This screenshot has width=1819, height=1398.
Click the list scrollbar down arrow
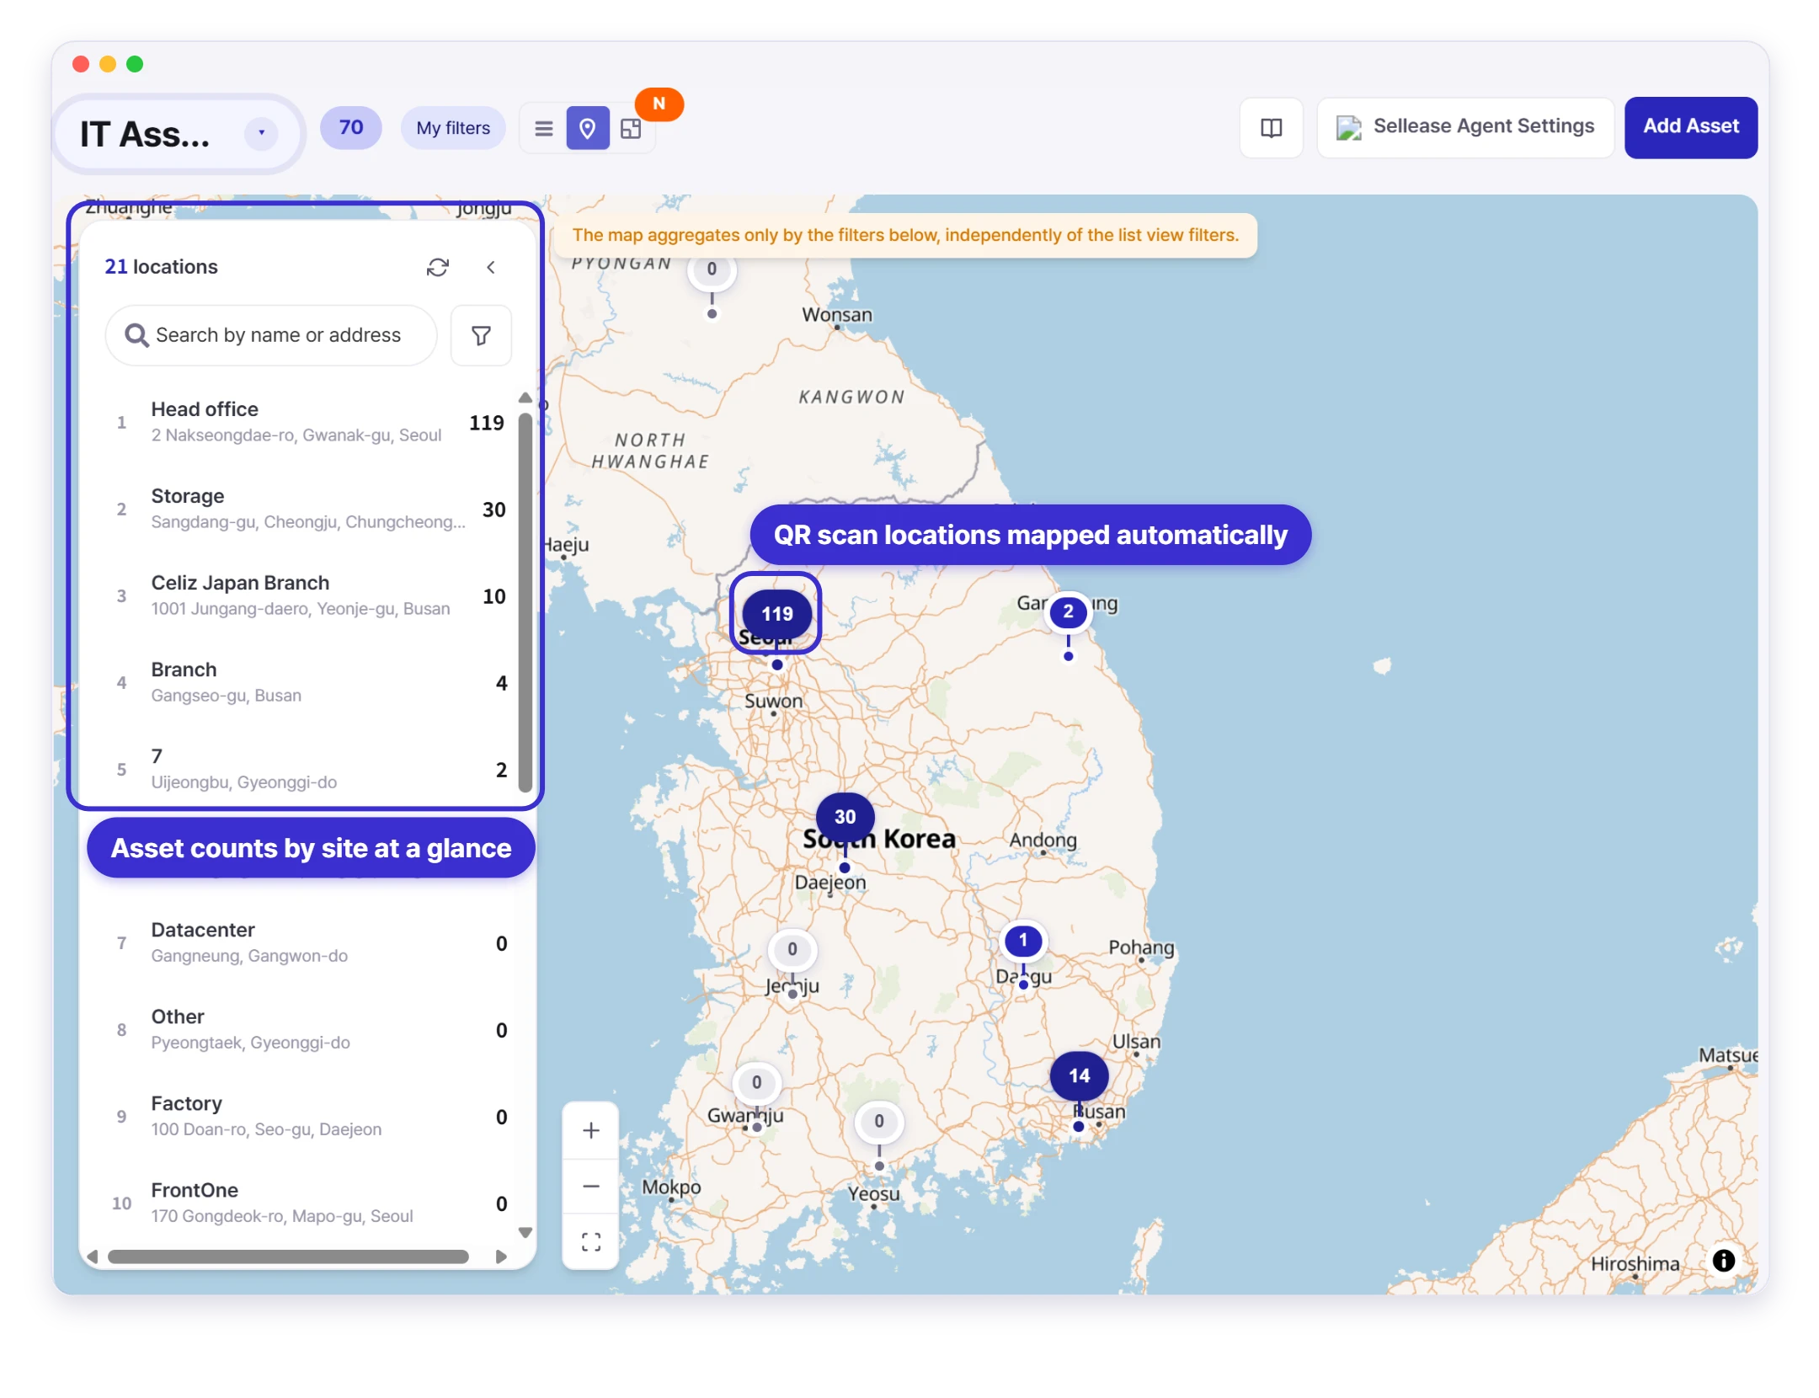[x=525, y=1232]
